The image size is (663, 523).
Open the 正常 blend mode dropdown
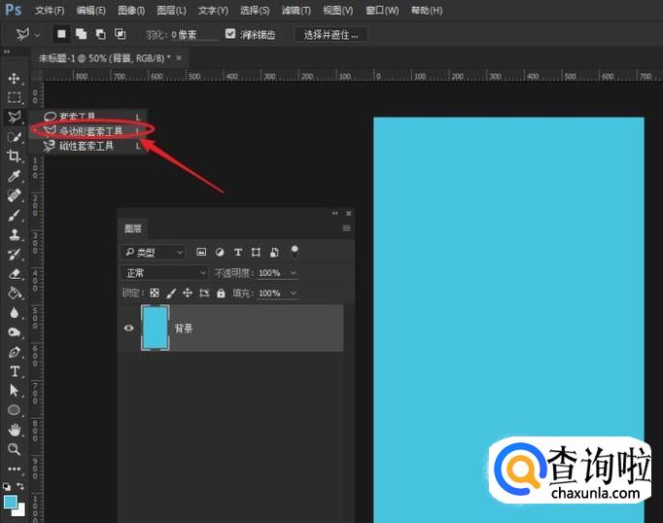tap(164, 273)
